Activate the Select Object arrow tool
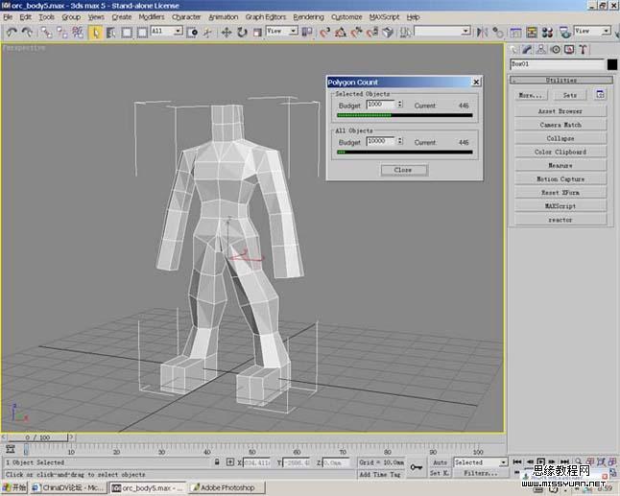The width and height of the screenshot is (620, 496). pos(96,33)
